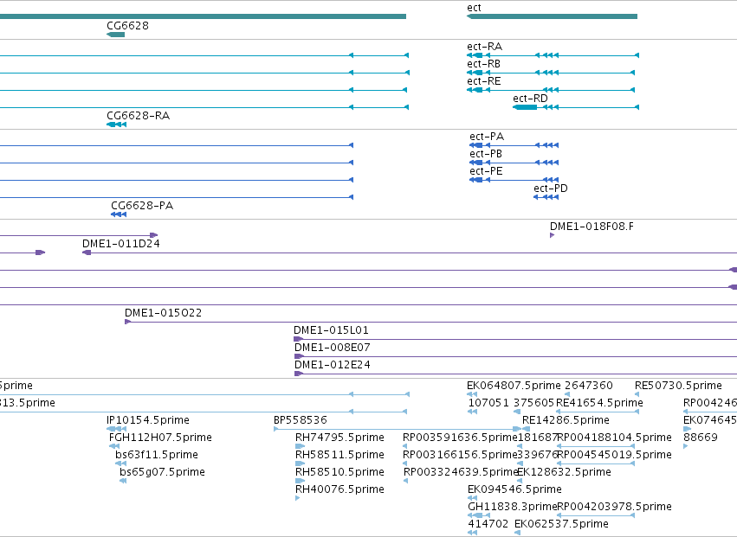Select the bs63f11.5prime EST
Viewport: 737px width, 537px height.
(157, 455)
